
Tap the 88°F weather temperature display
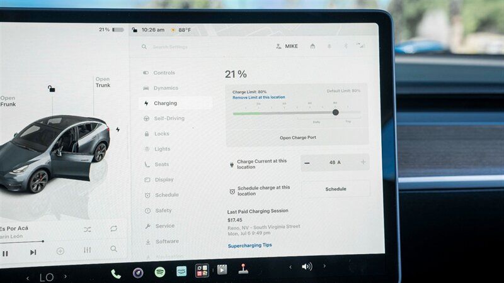[x=181, y=30]
